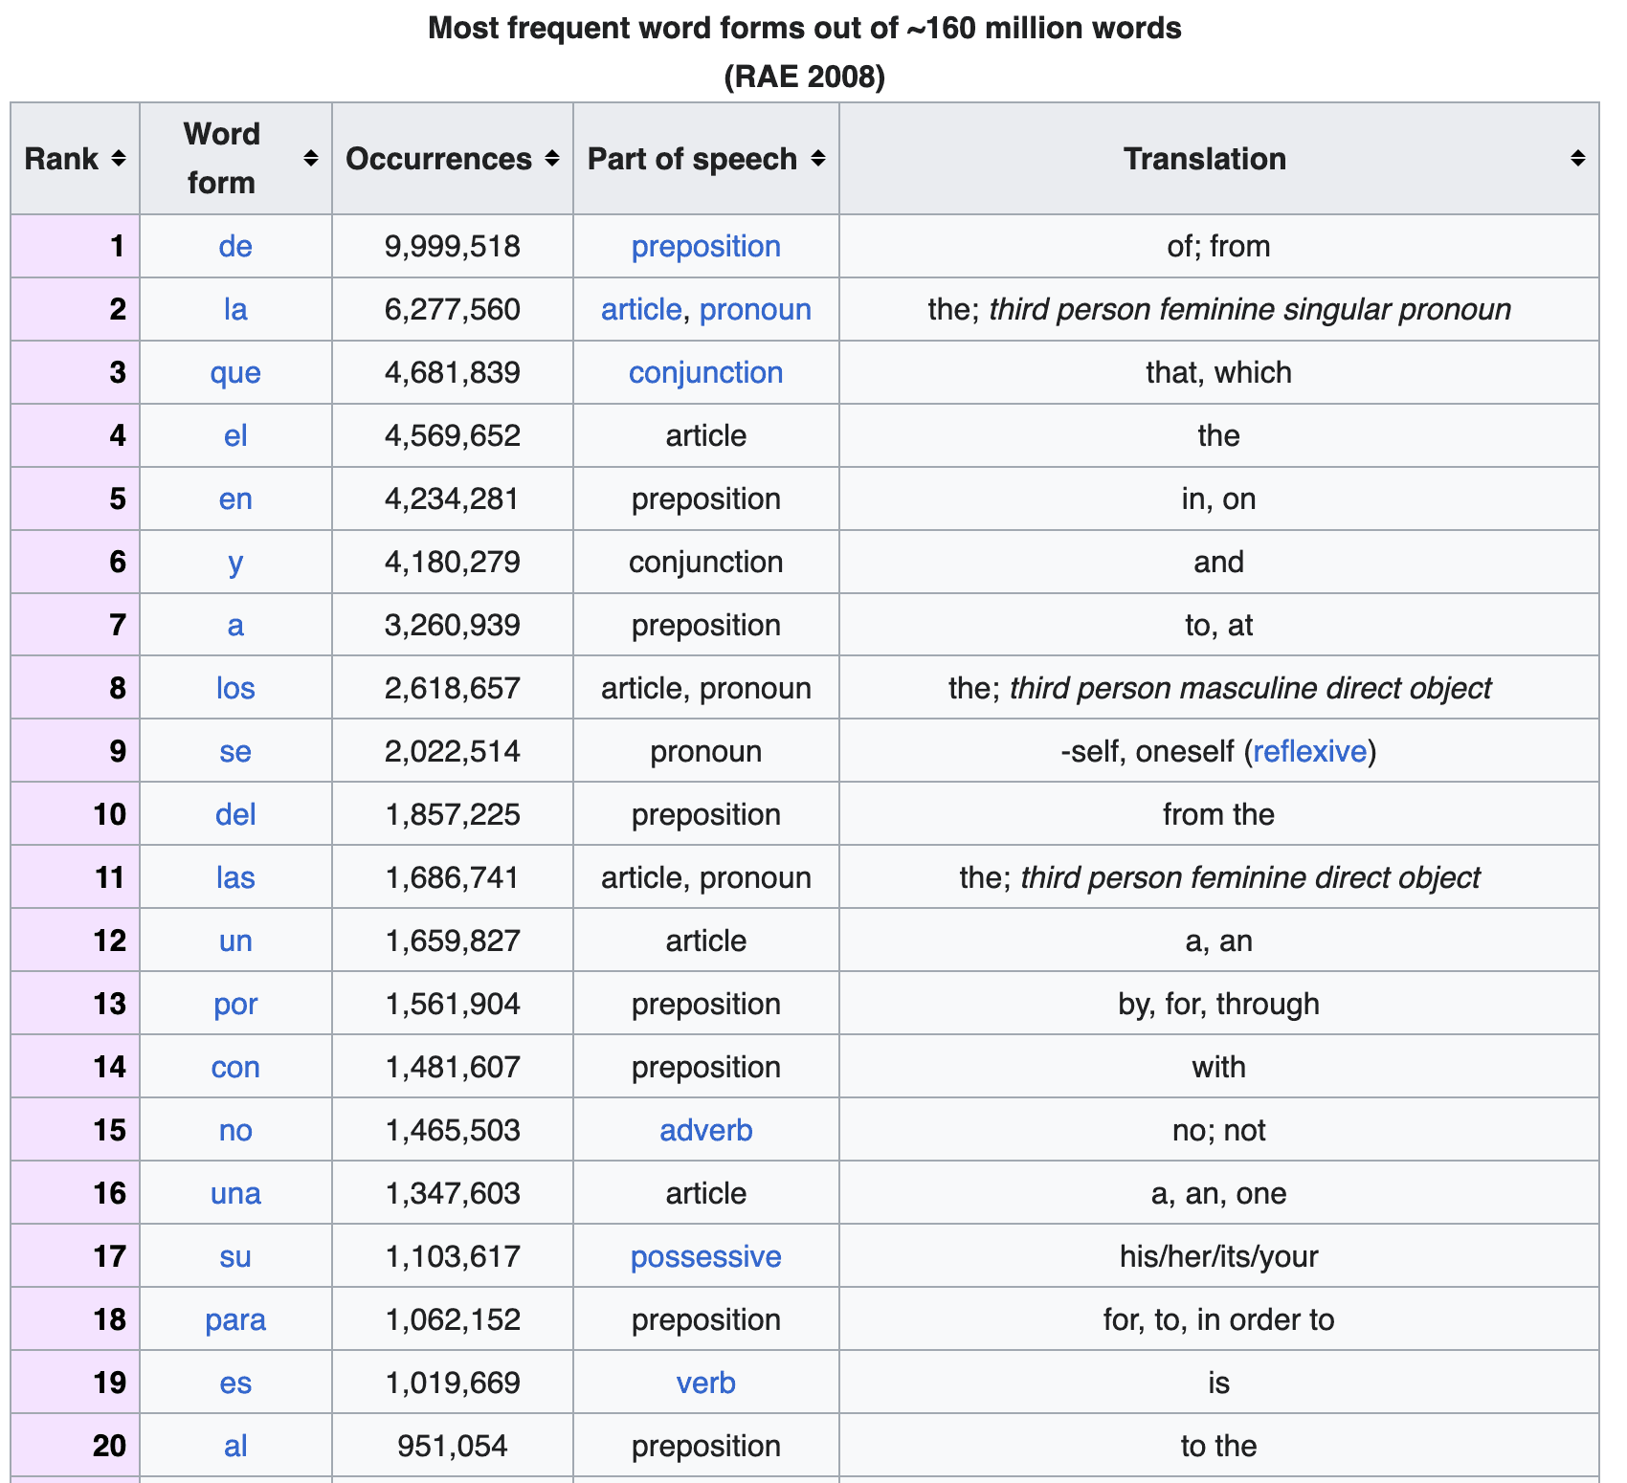This screenshot has width=1627, height=1483.
Task: Click Part of speech sort arrows
Action: [x=818, y=159]
